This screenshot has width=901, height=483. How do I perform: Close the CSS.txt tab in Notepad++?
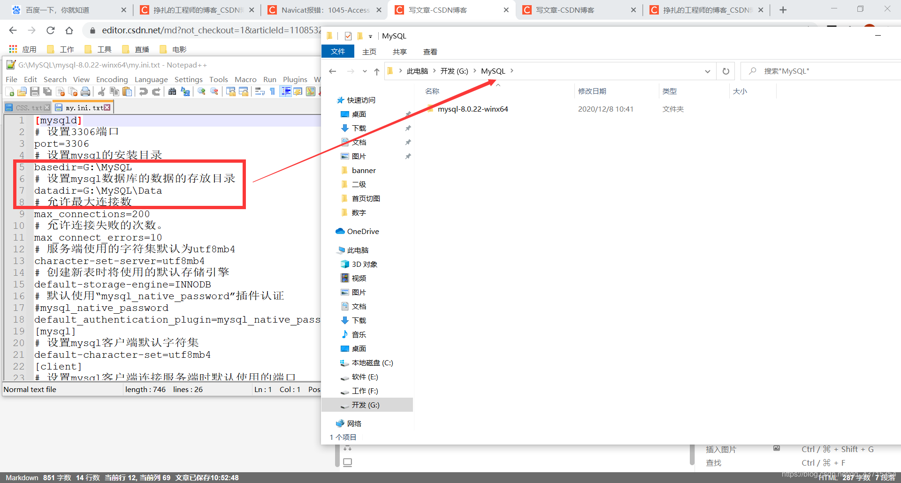(x=46, y=108)
